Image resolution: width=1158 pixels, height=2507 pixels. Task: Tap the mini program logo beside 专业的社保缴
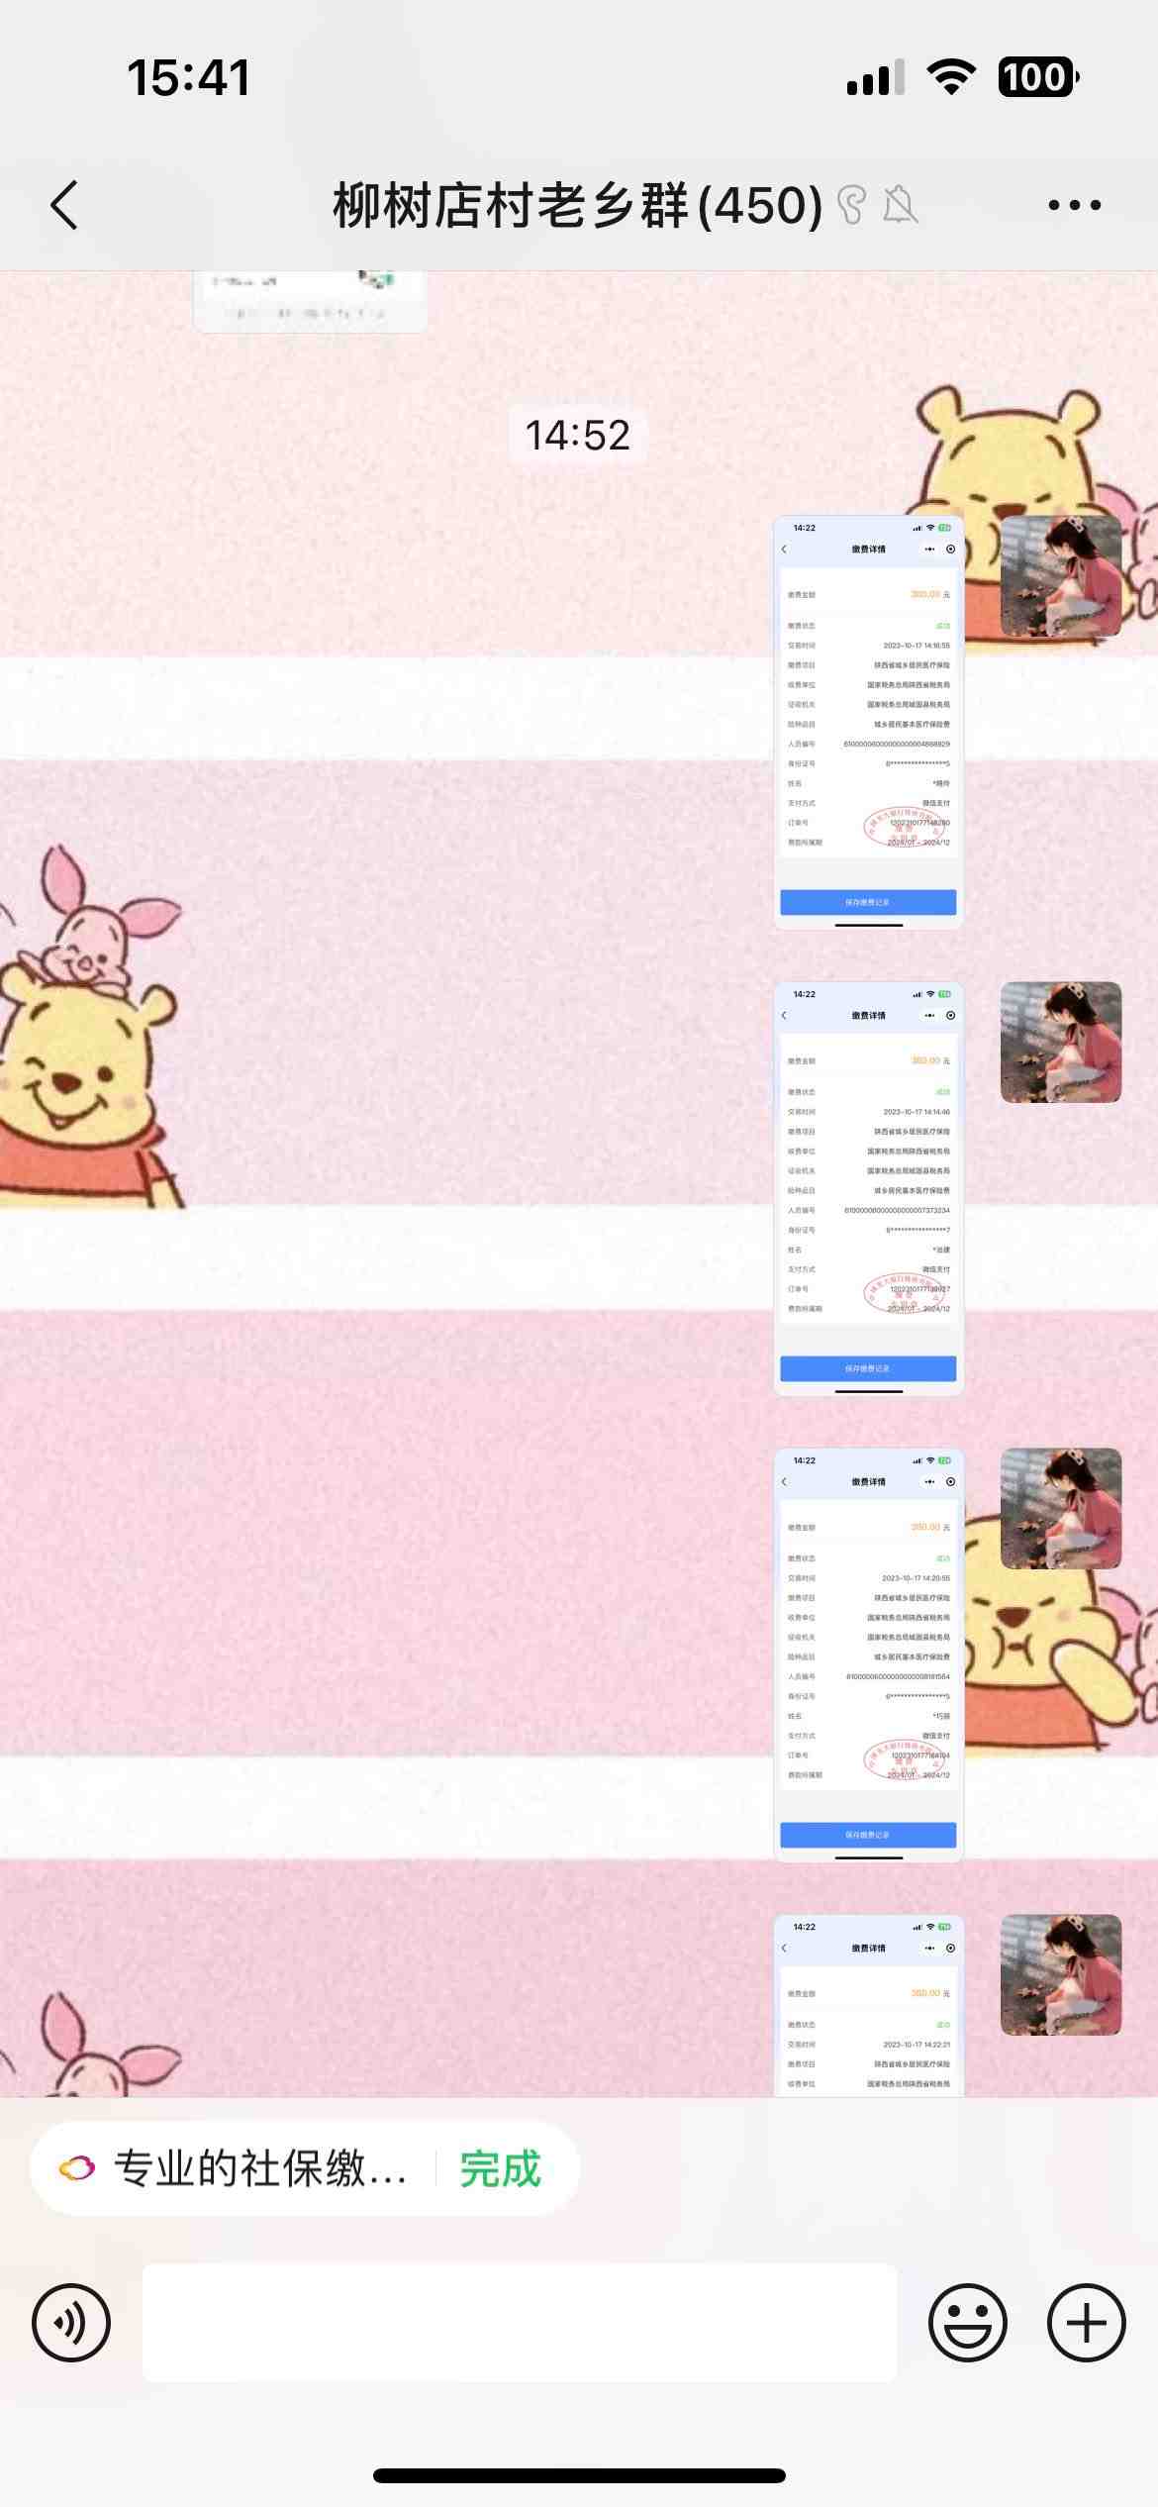[77, 2167]
